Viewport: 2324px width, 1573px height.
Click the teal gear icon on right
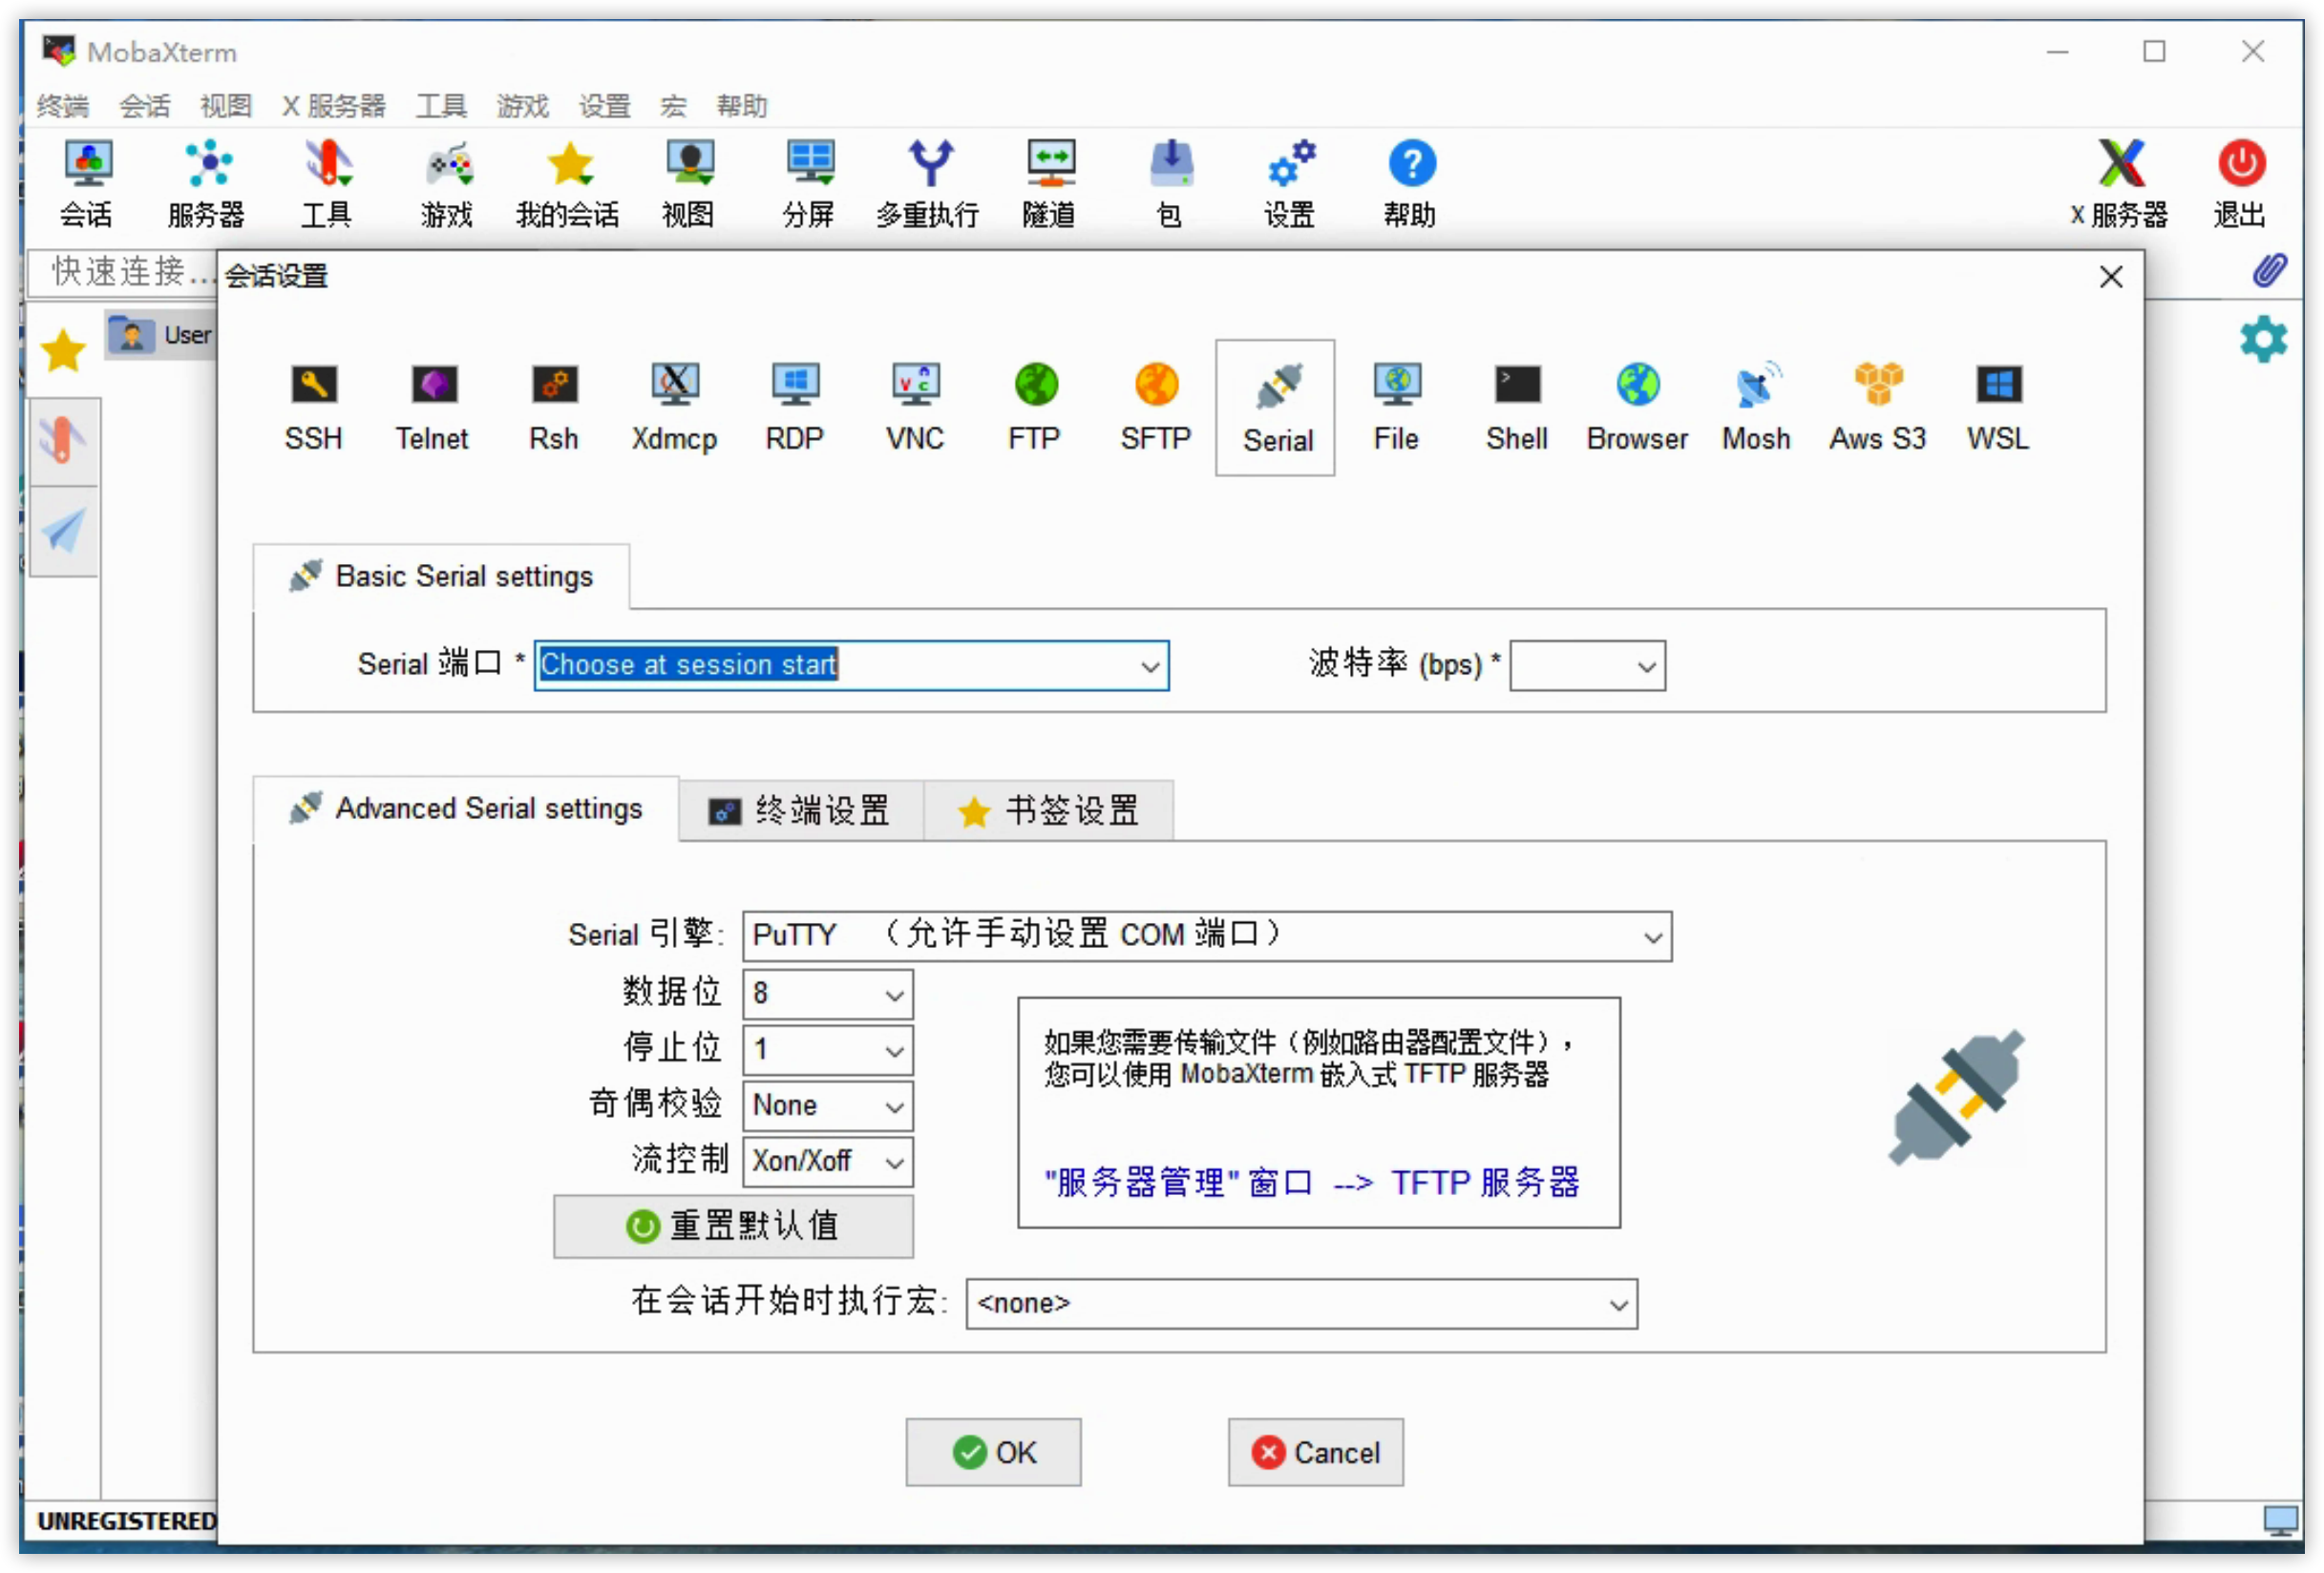[2265, 341]
